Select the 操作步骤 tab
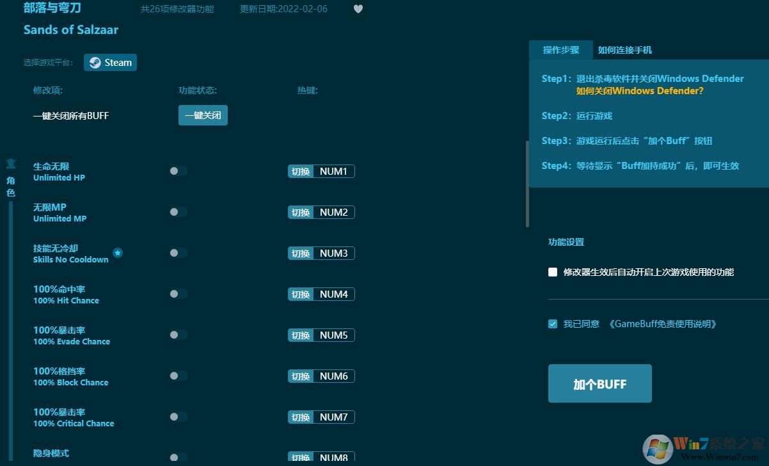 click(561, 49)
